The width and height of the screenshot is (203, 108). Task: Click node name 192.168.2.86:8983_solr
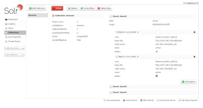click(x=166, y=69)
